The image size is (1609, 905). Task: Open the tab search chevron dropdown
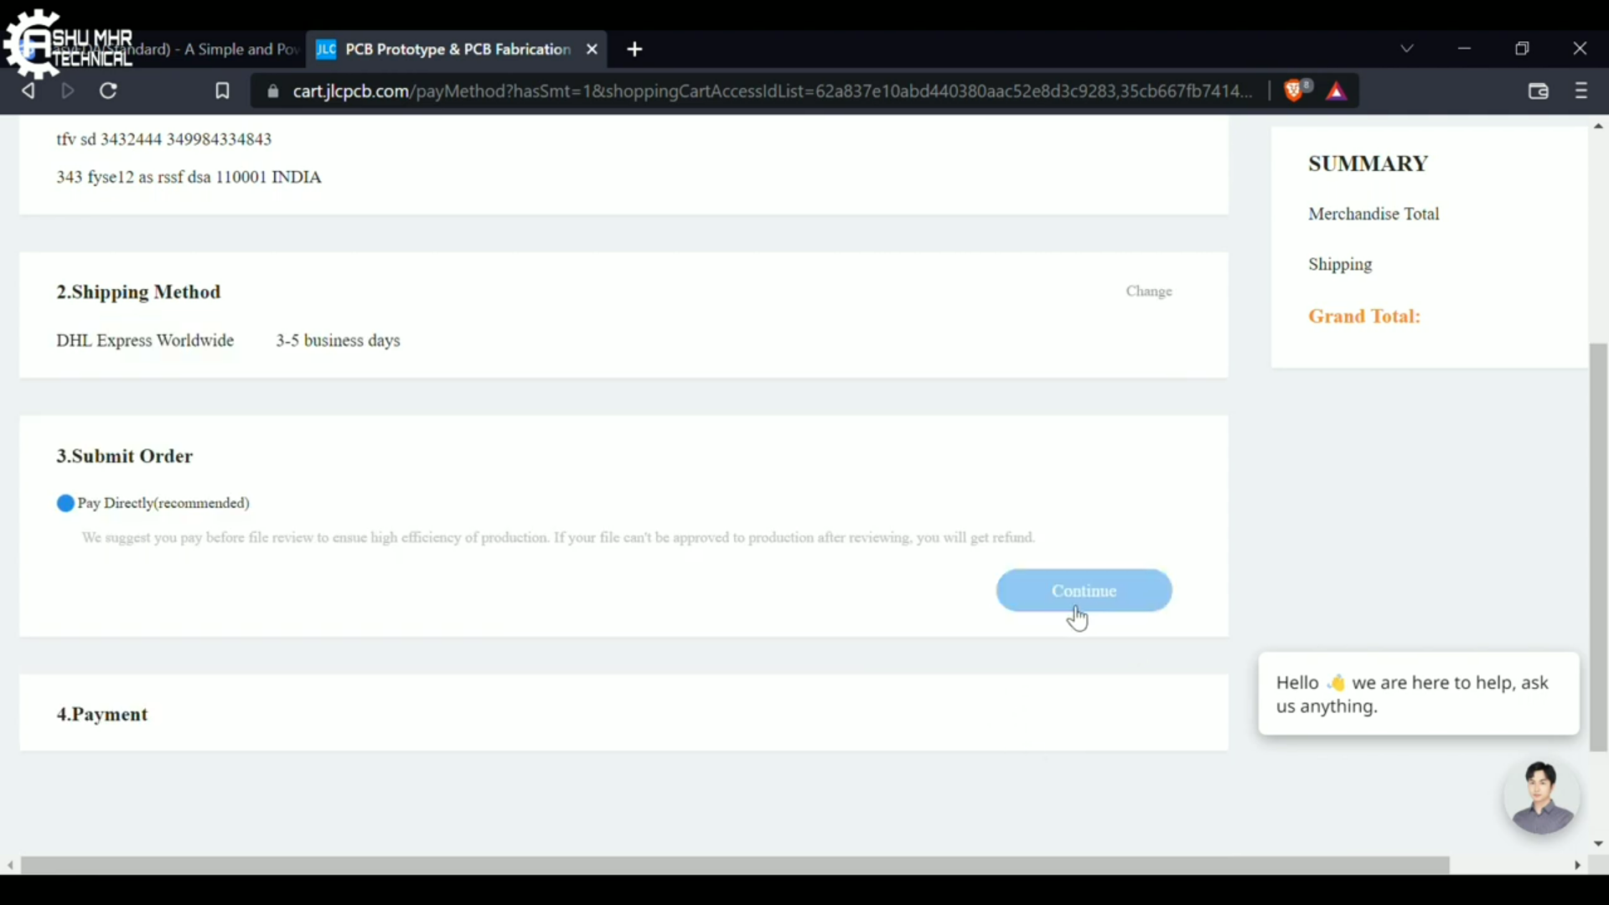(x=1407, y=48)
